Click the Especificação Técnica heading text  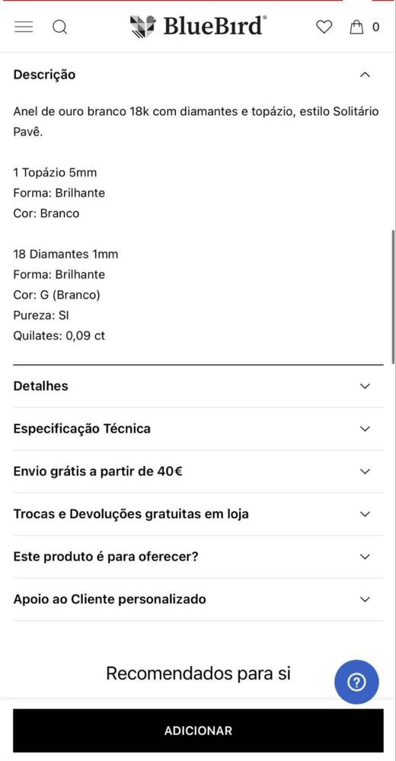[x=82, y=429]
